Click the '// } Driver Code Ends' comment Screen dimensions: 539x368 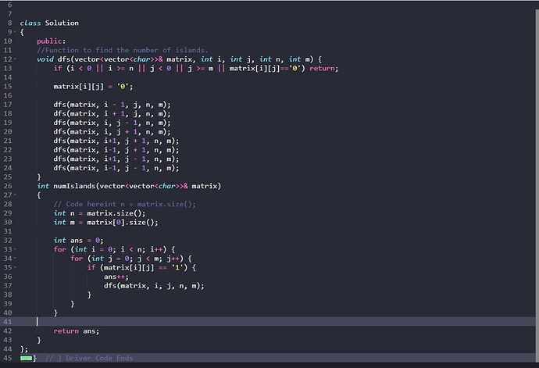(x=89, y=358)
